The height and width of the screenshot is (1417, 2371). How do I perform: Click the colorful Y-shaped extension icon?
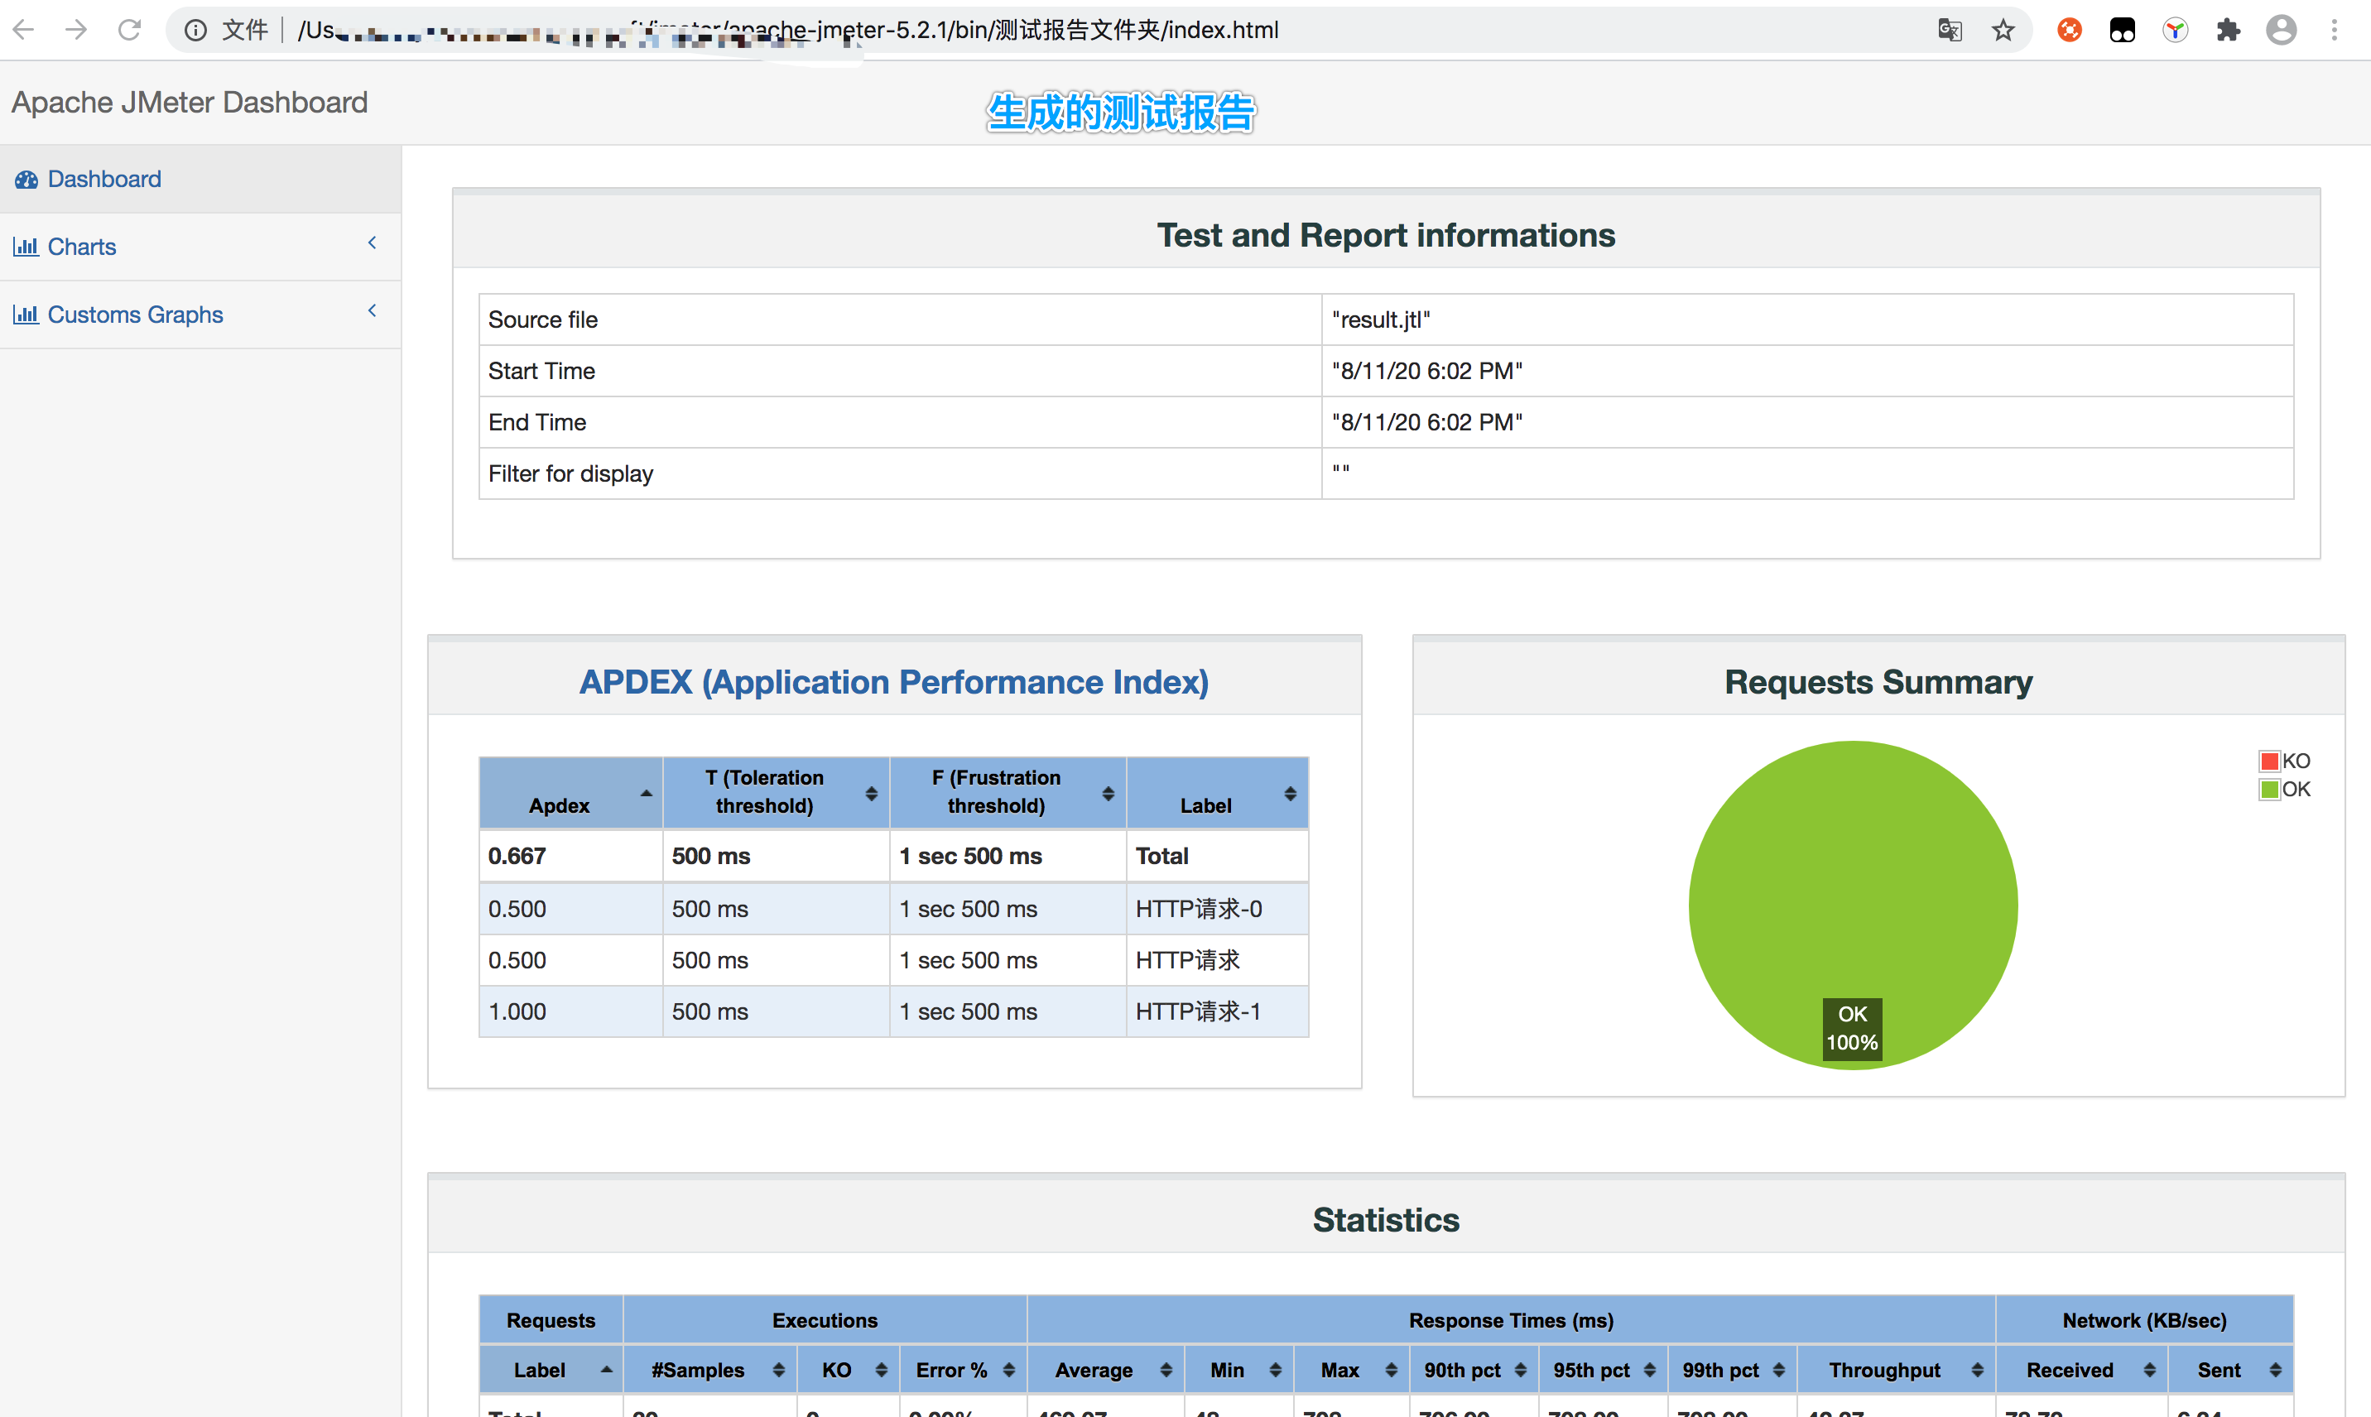tap(2176, 31)
